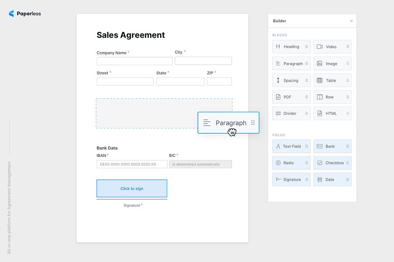This screenshot has height=262, width=394.
Task: Click the Heading block label
Action: pyautogui.click(x=291, y=47)
